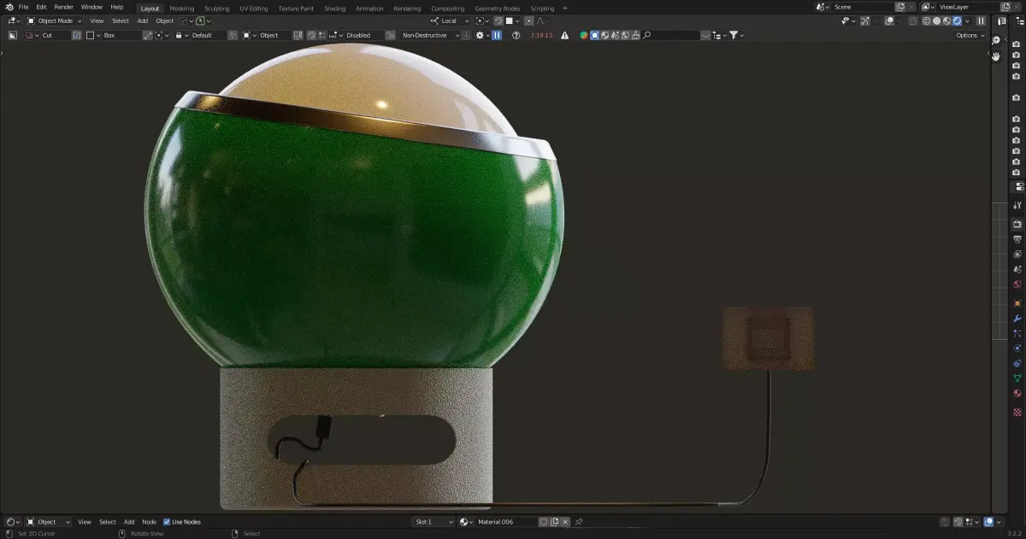This screenshot has height=539, width=1026.
Task: Open the Render menu
Action: point(64,7)
